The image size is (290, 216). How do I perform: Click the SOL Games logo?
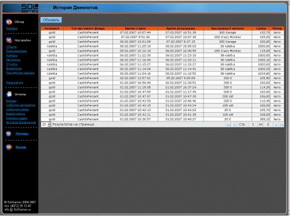(30, 8)
